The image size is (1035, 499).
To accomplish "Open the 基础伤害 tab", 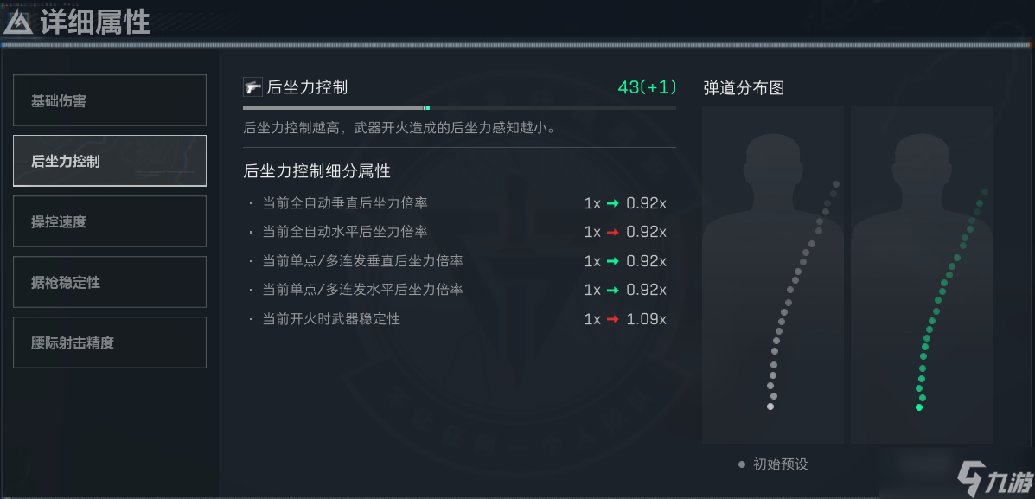I will point(110,100).
